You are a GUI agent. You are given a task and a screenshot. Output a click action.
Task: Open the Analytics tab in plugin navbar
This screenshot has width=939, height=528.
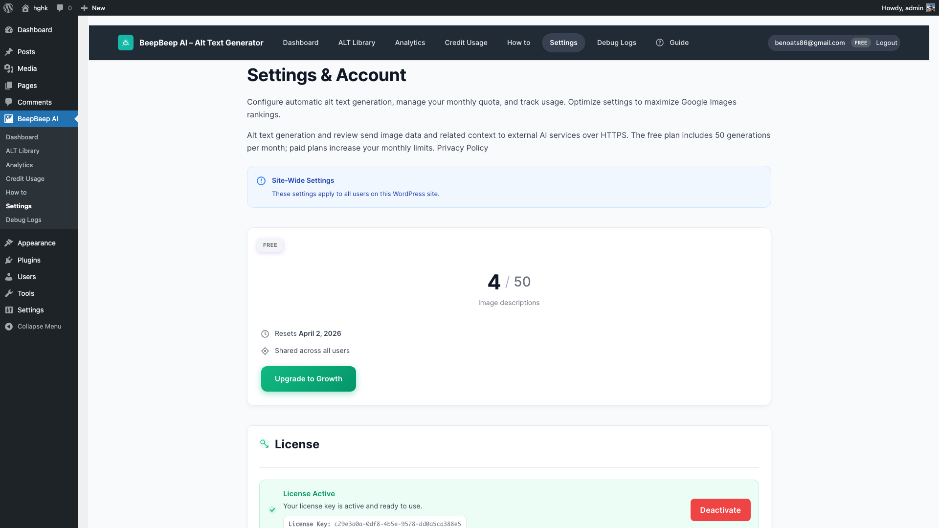pos(410,43)
